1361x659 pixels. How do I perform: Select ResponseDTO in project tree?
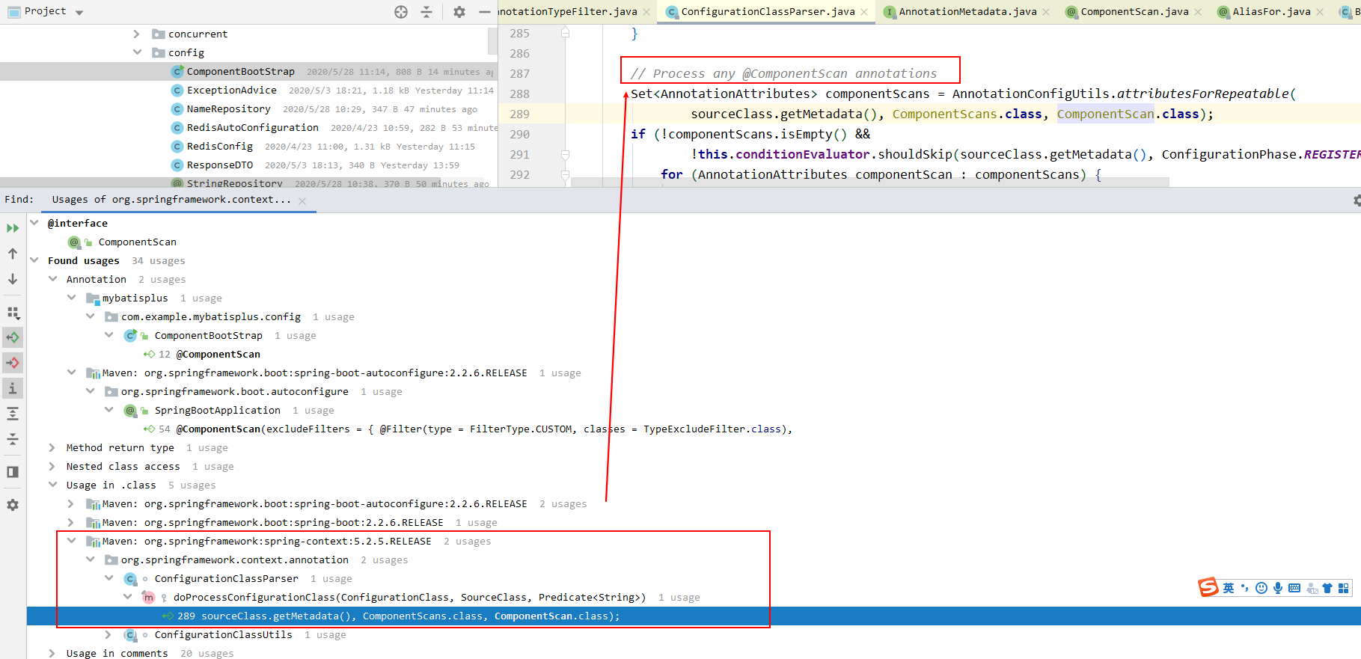(x=219, y=165)
